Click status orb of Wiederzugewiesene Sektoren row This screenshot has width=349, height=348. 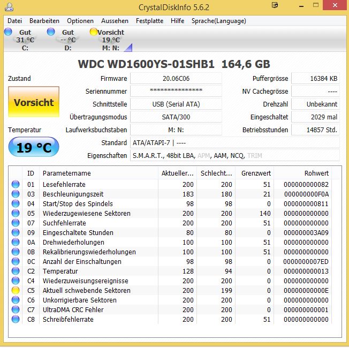point(16,213)
